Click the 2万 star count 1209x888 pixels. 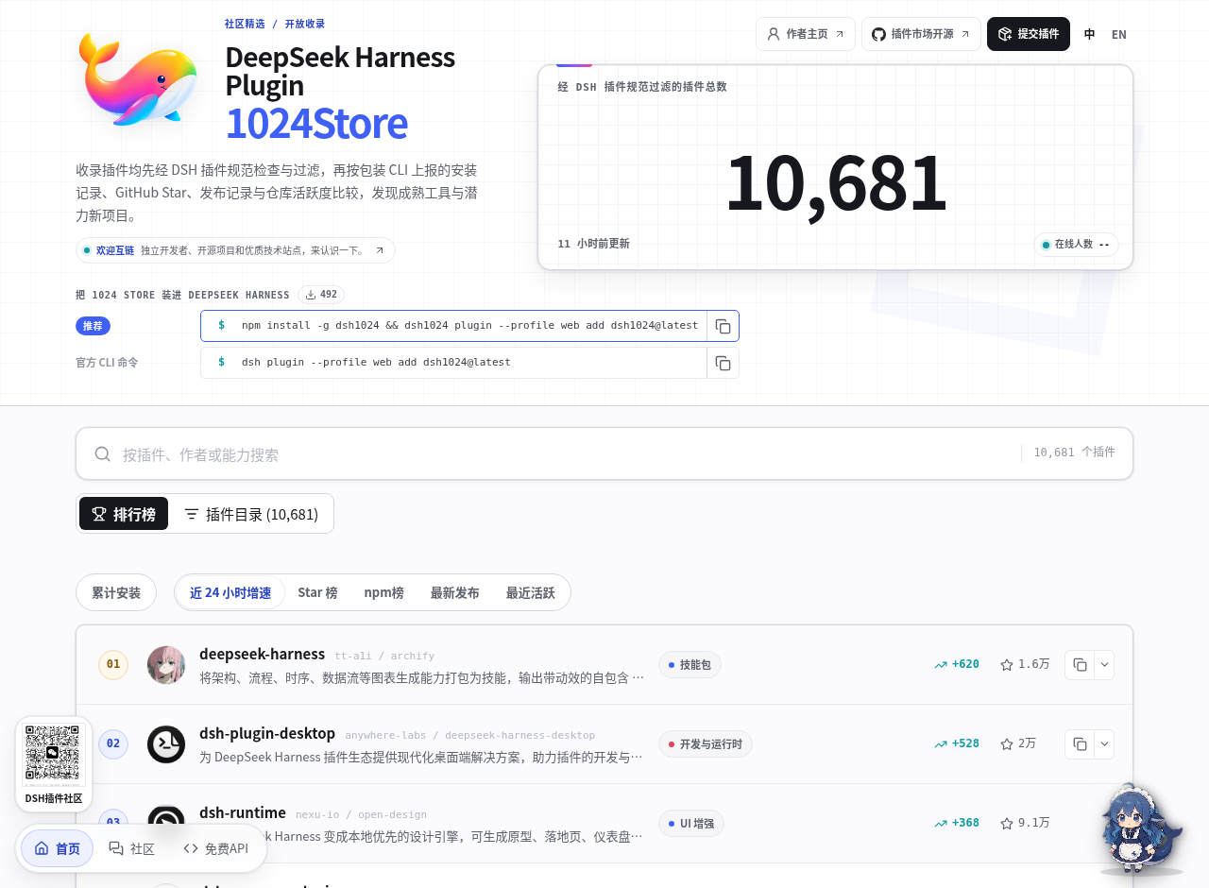tap(1018, 743)
